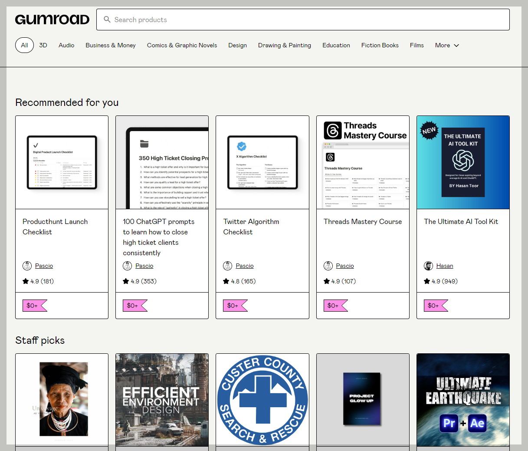Click Hasan avatar icon

428,266
